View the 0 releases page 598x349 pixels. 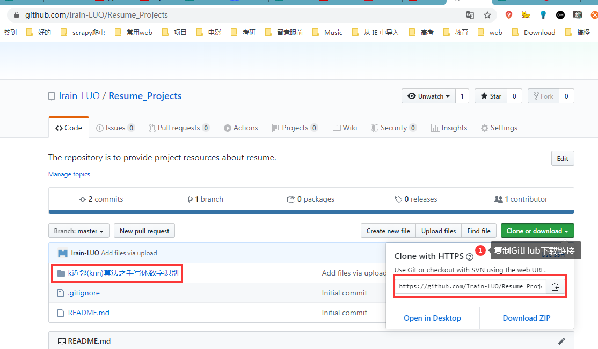pos(415,199)
